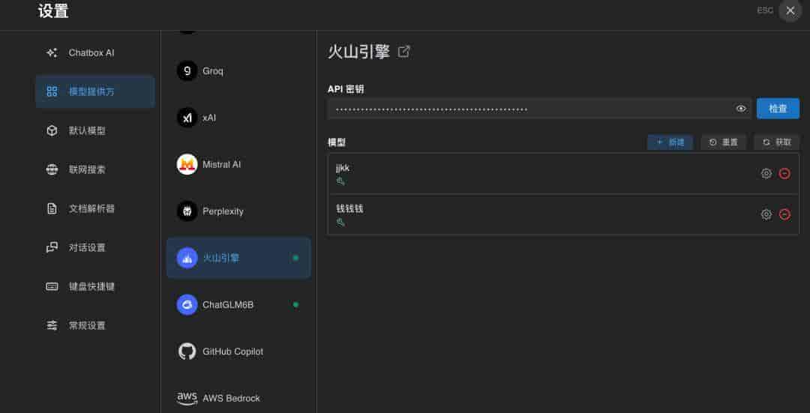Choose the Groq provider label

213,71
